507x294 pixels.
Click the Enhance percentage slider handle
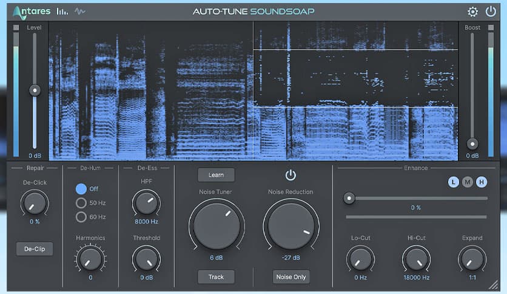pos(349,198)
